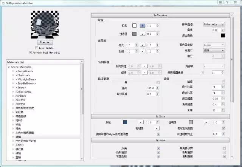
Task: Enable the Live Update checkbox
Action: pyautogui.click(x=37, y=48)
